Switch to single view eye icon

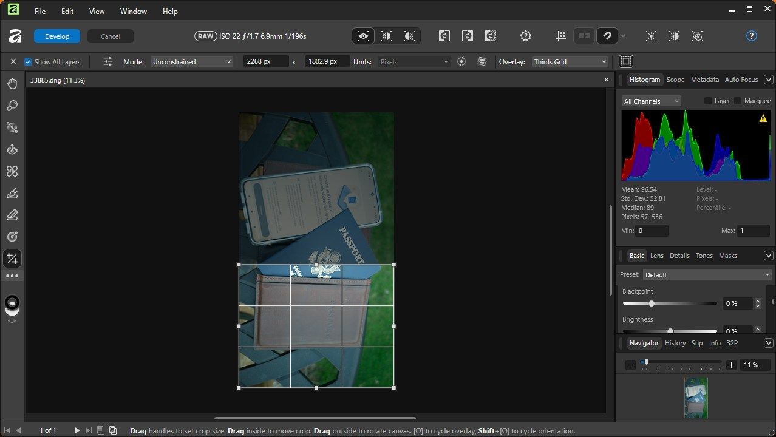(363, 36)
